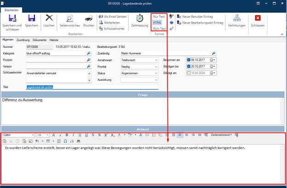Open the empty Auswirkung dropdown
The height and width of the screenshot is (188, 287).
[156, 80]
